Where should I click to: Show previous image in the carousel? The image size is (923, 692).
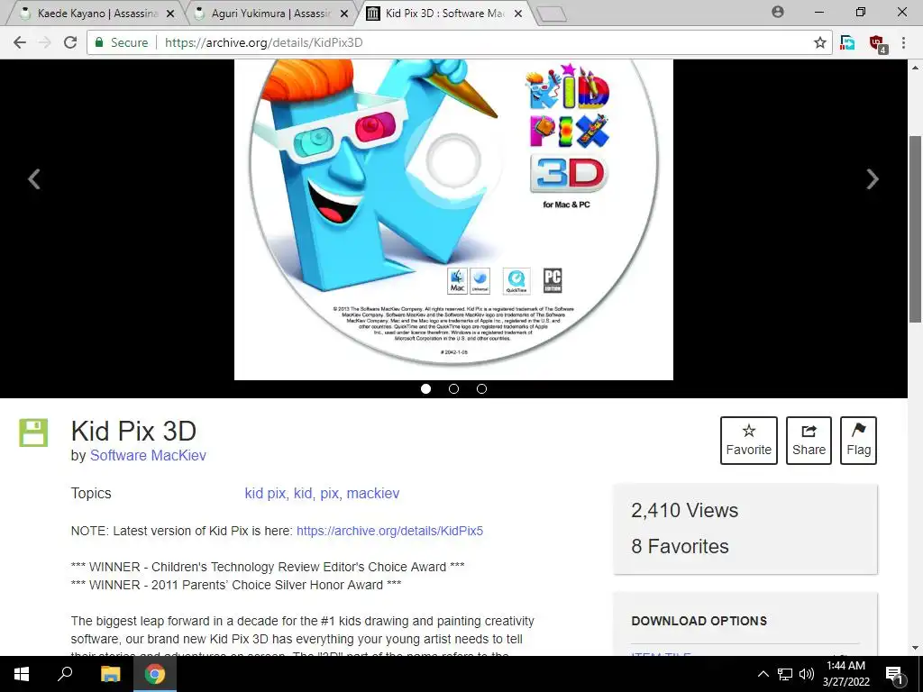pyautogui.click(x=34, y=179)
